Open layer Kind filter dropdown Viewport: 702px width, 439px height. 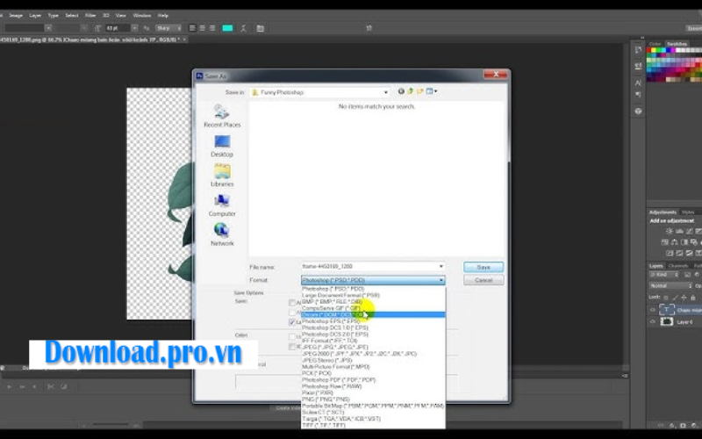664,275
